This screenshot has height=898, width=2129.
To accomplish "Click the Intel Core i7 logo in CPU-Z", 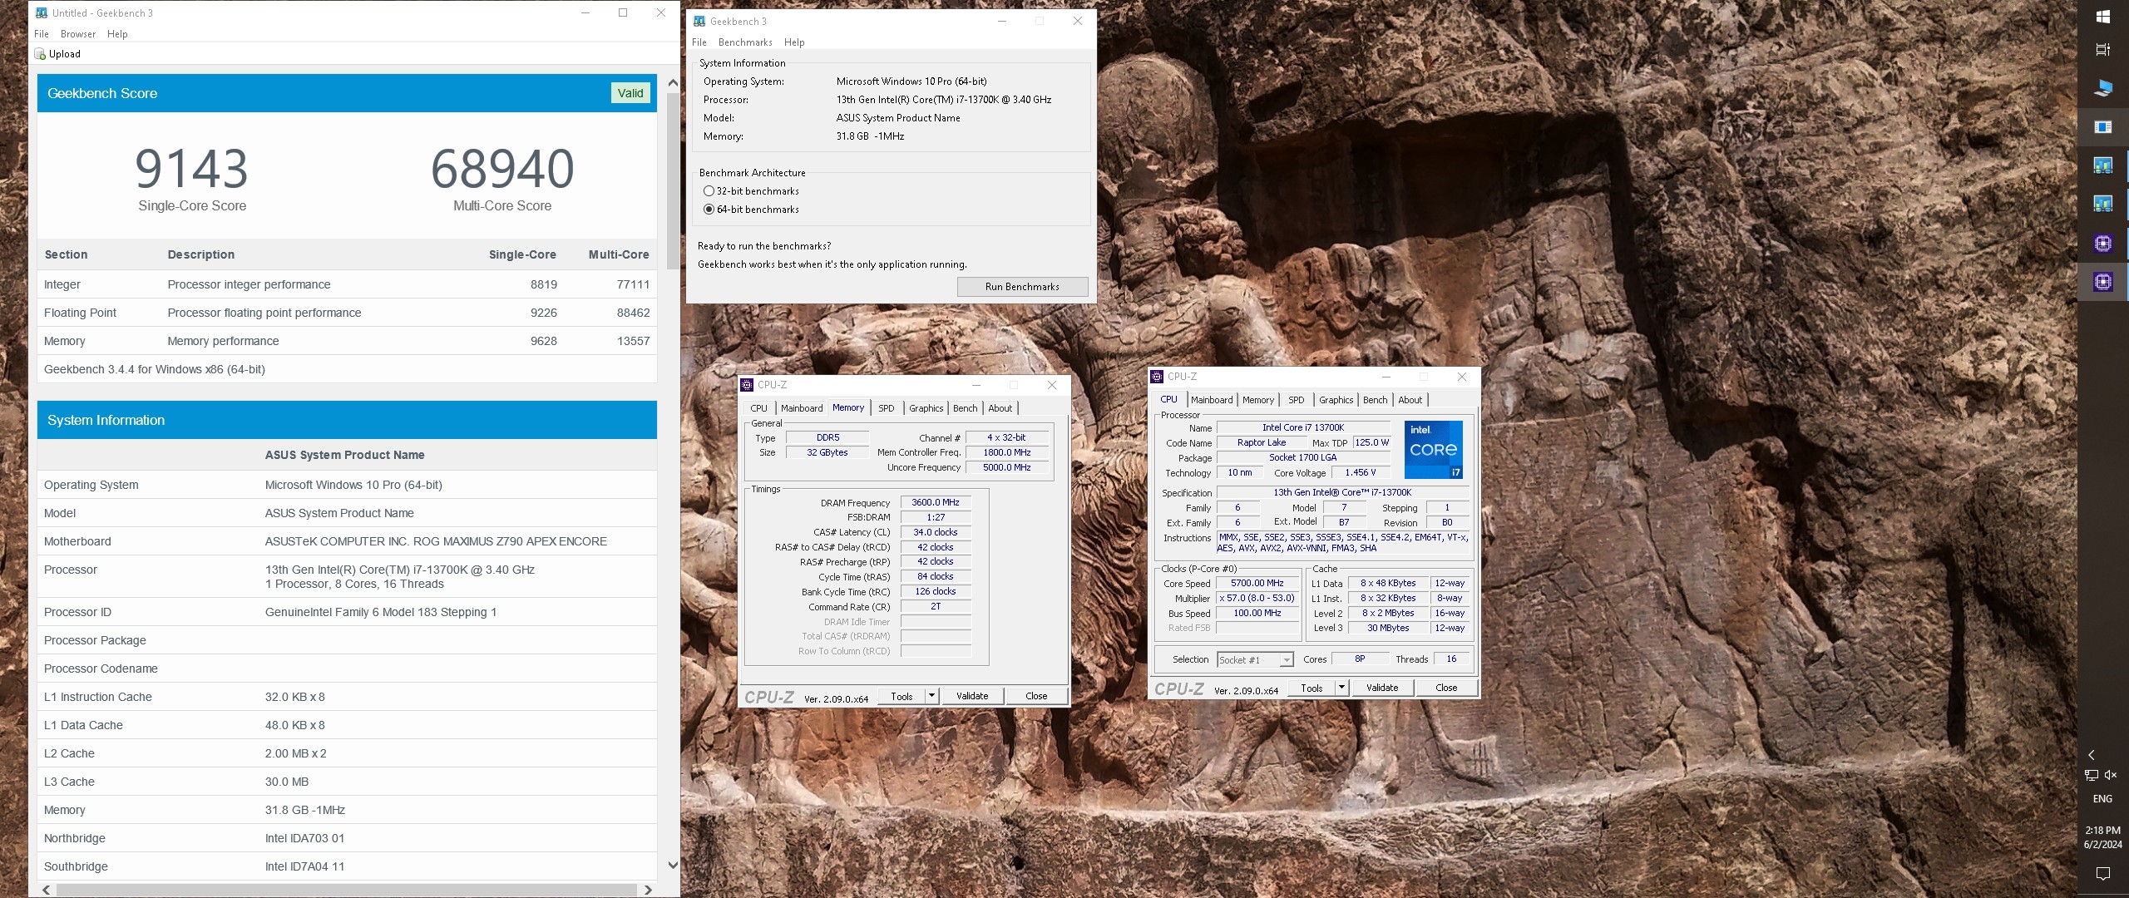I will pyautogui.click(x=1433, y=450).
